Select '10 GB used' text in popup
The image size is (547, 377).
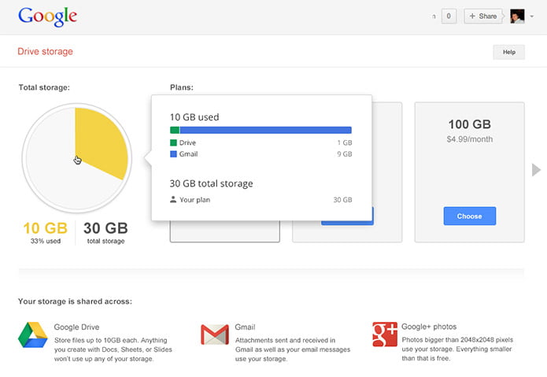coord(194,116)
